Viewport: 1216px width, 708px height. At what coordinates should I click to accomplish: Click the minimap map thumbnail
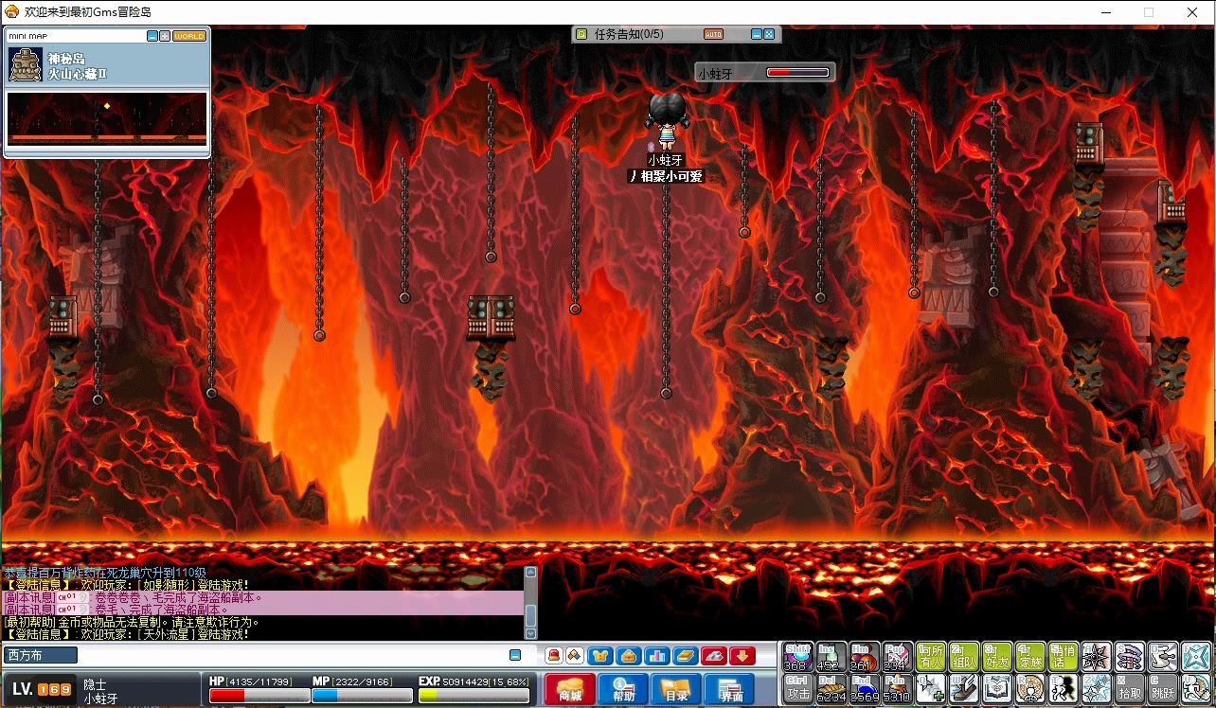click(x=107, y=117)
